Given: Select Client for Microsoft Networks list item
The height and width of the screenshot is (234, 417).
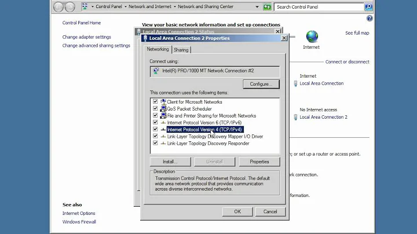Looking at the screenshot, I should coord(195,102).
